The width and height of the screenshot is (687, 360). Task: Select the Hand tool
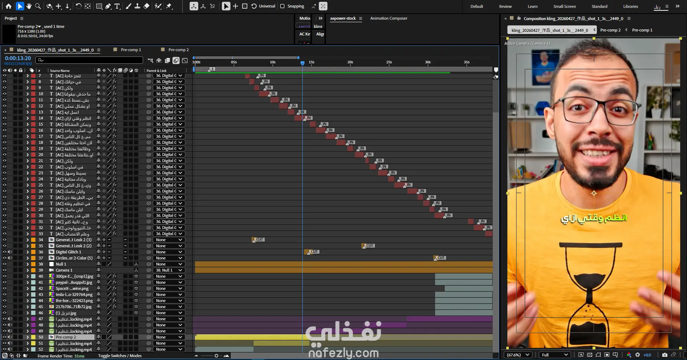point(29,6)
